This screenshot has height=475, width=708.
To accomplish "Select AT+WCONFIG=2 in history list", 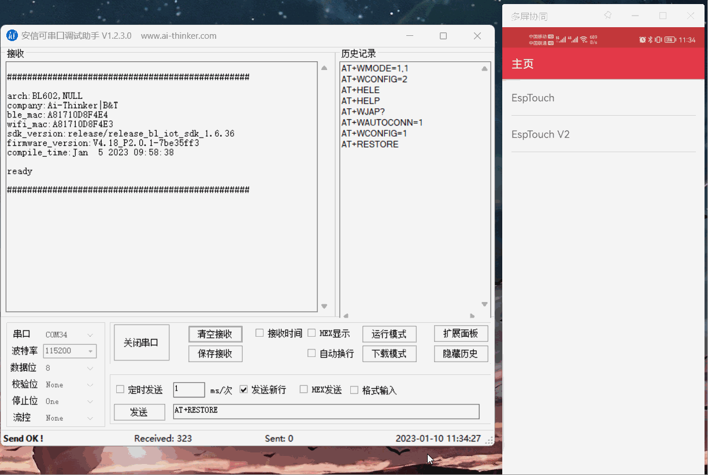I will pos(375,79).
